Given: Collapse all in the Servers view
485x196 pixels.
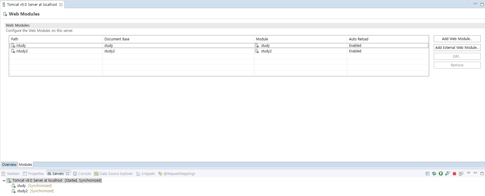Looking at the screenshot, I should coord(427,174).
